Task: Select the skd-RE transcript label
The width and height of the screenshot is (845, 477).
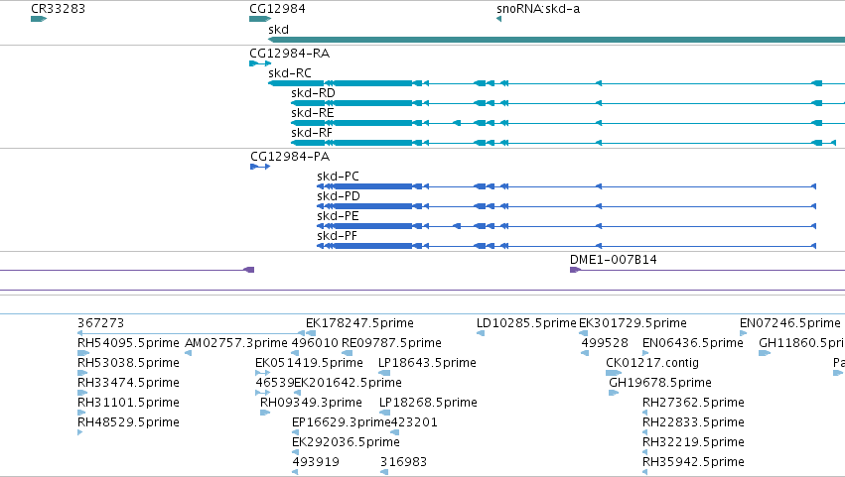Action: [313, 113]
